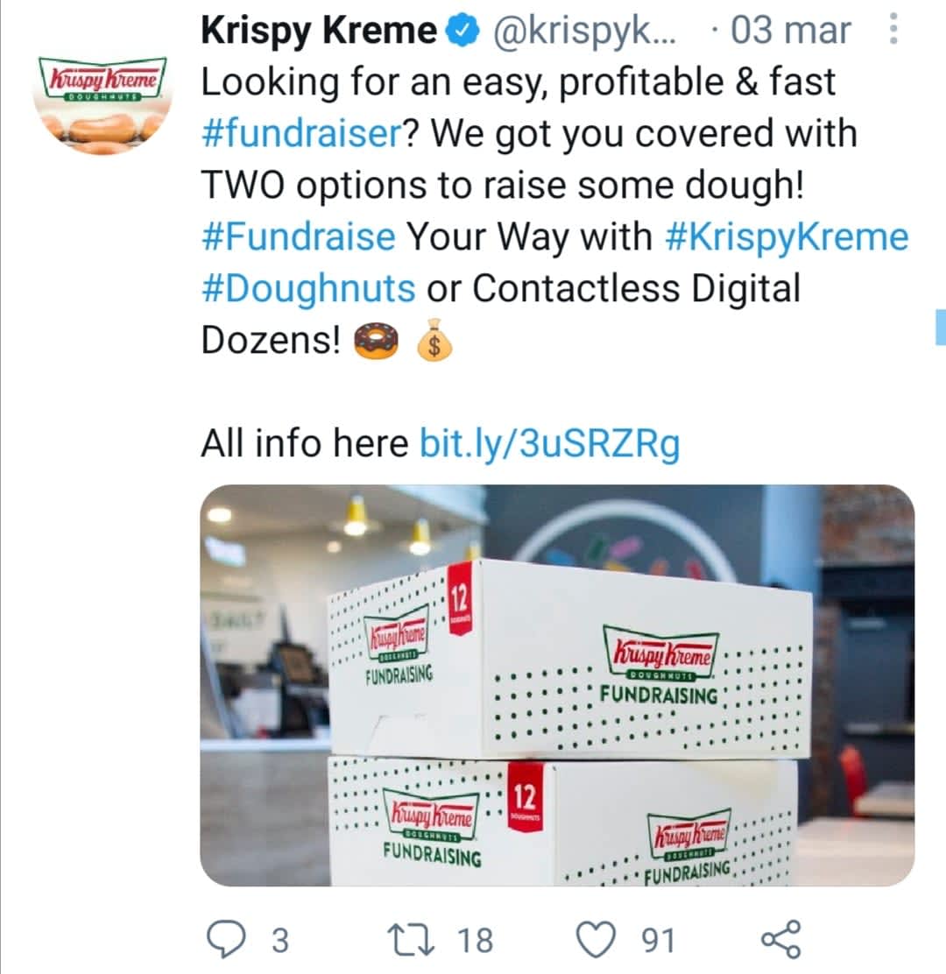Screen dimensions: 946x974
Task: Click the reply speech bubble icon
Action: [226, 940]
